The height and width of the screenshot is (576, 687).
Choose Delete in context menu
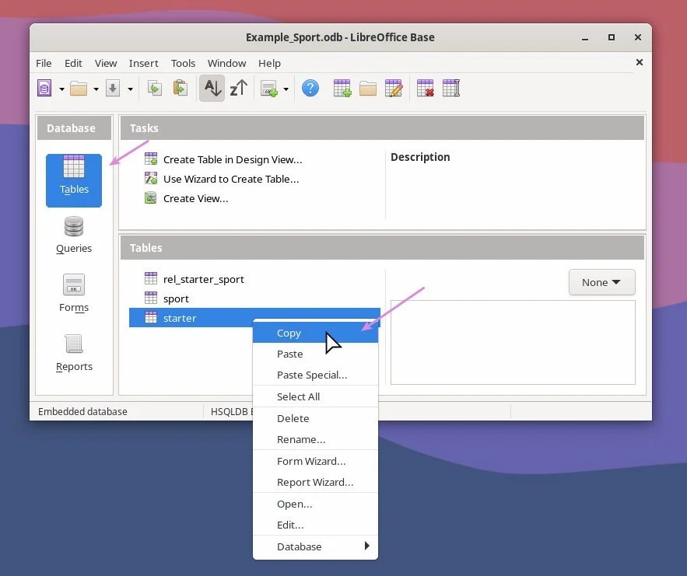(x=315, y=418)
